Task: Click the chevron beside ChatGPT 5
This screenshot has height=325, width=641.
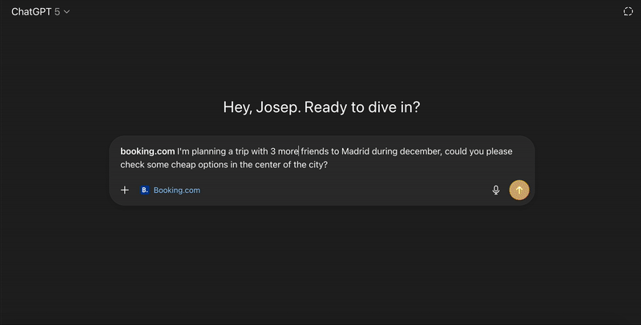Action: [x=67, y=12]
